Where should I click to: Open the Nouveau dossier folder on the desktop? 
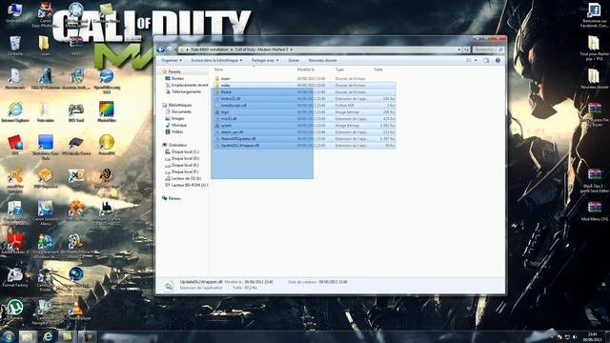594,78
